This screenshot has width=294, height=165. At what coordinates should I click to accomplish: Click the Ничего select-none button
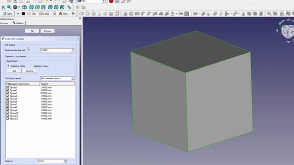(x=29, y=71)
